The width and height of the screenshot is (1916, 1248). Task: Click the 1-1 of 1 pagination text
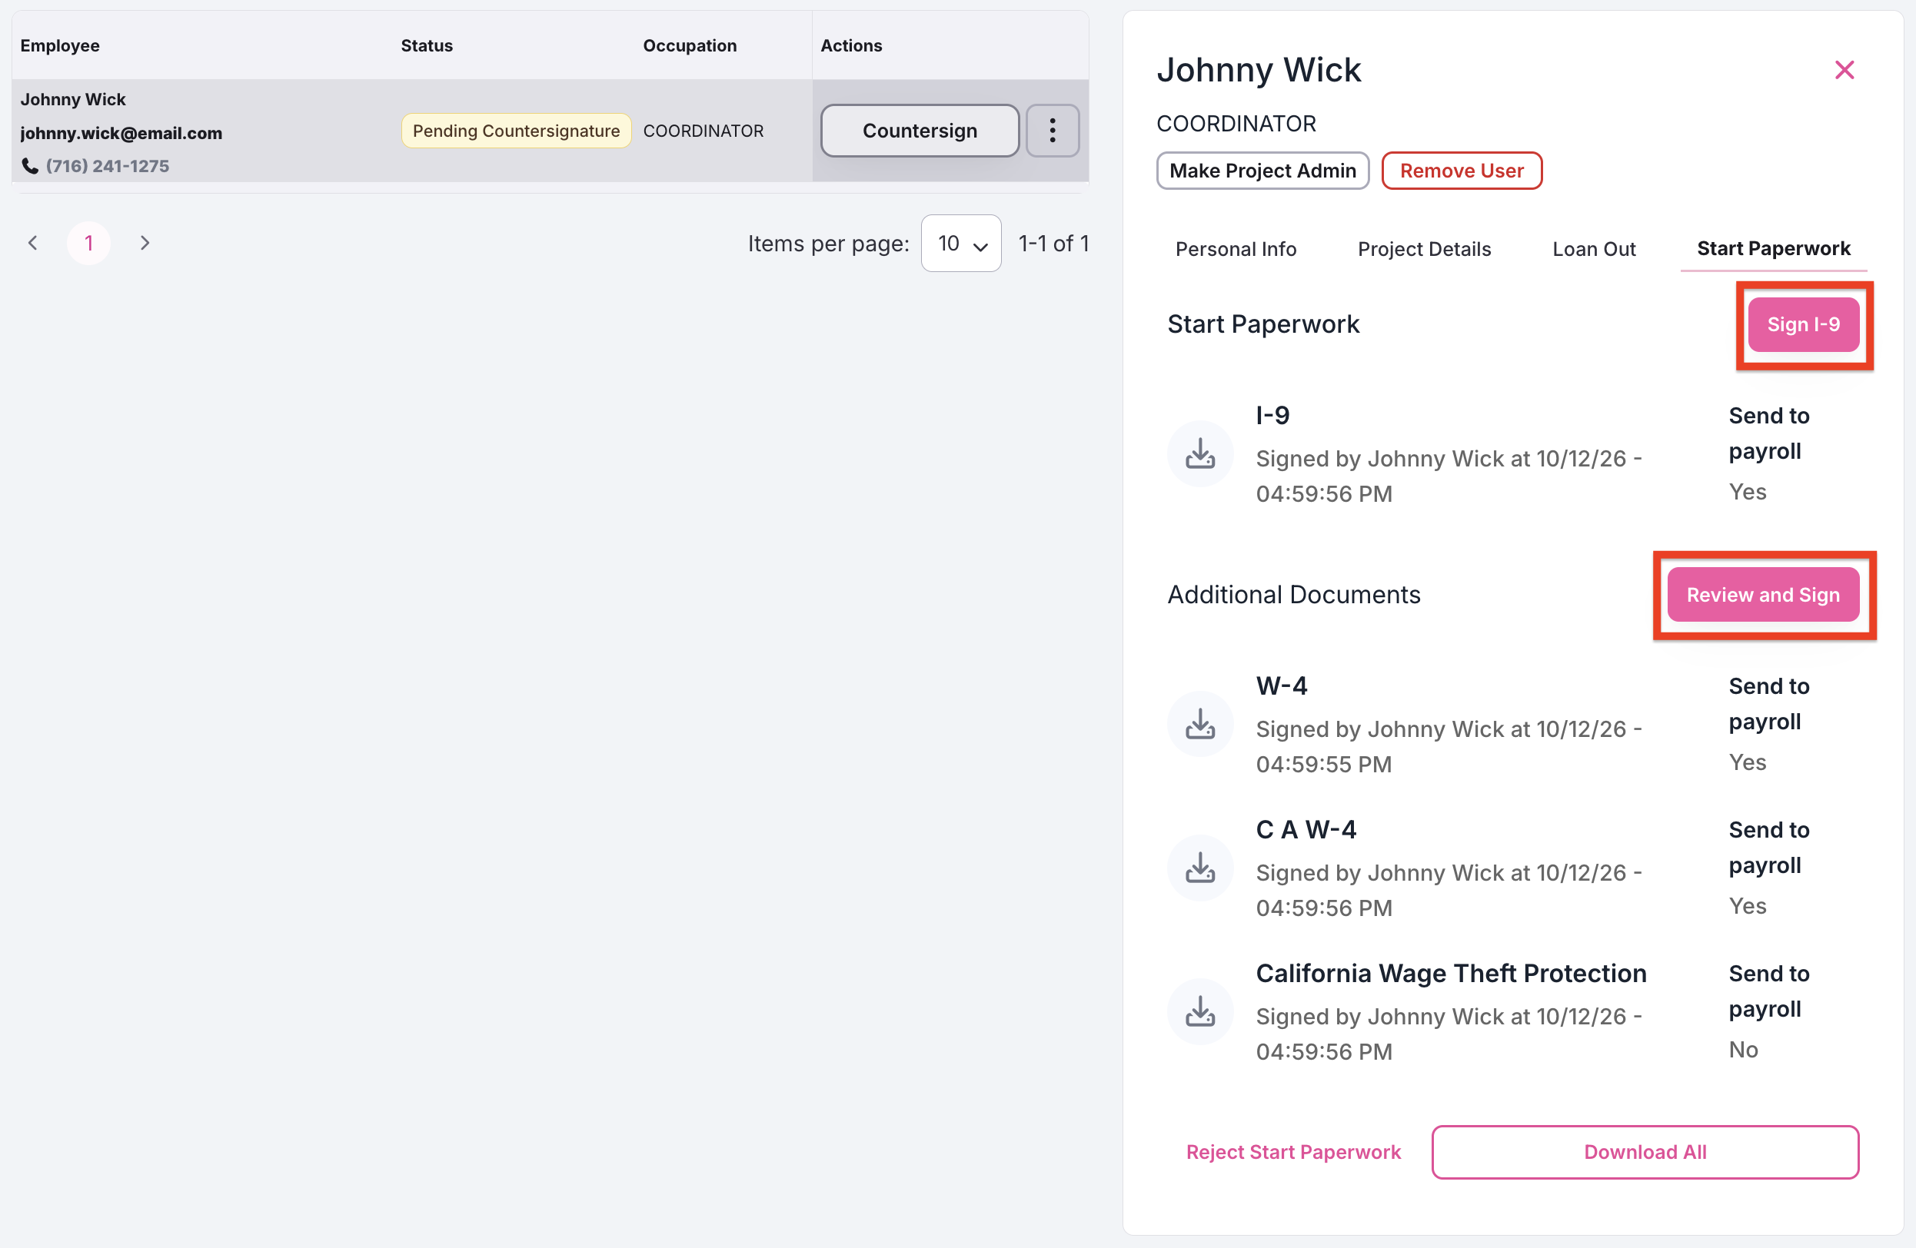click(x=1053, y=243)
